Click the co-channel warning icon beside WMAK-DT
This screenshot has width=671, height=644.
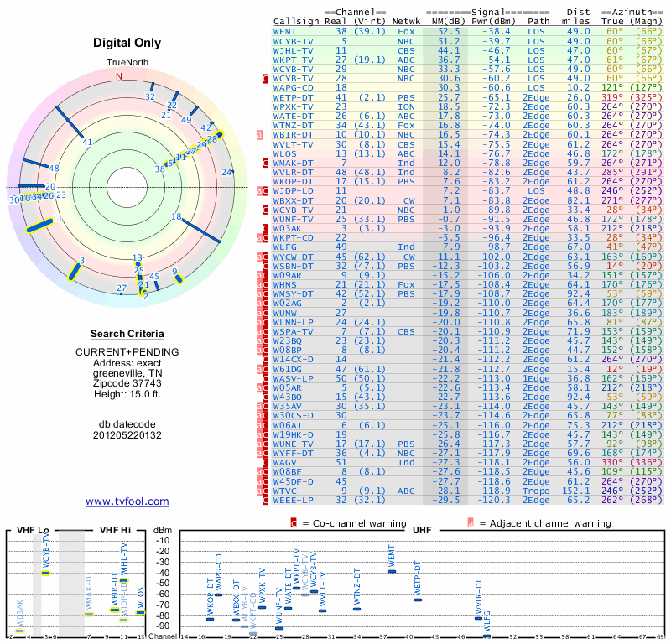tap(266, 162)
